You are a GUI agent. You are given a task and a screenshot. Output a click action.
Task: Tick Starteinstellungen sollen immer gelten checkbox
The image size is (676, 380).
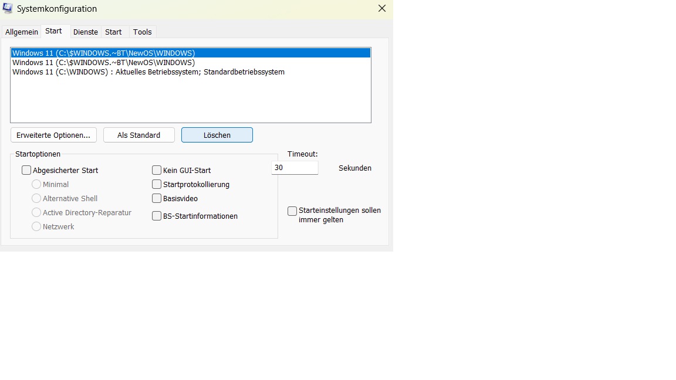[x=292, y=211]
